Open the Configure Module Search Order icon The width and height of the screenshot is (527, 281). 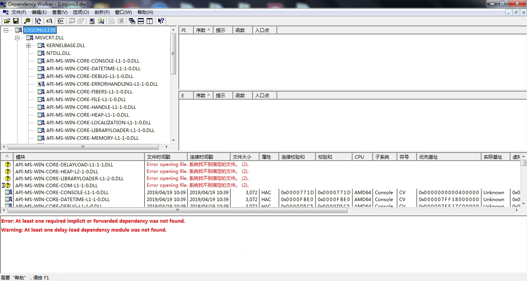pyautogui.click(x=101, y=21)
